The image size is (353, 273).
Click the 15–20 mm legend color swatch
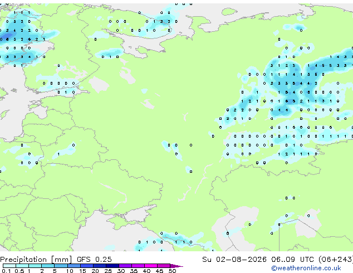point(86,266)
